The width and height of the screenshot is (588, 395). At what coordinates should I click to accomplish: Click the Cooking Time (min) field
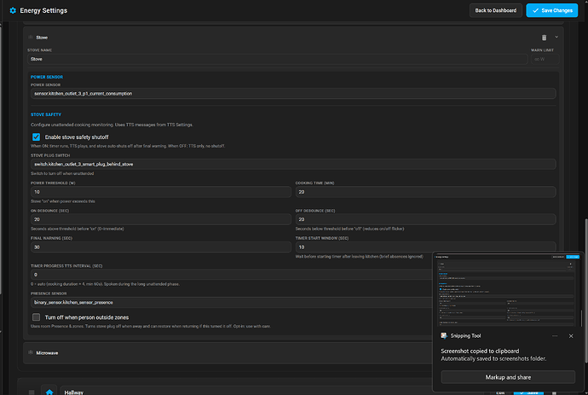(x=425, y=192)
